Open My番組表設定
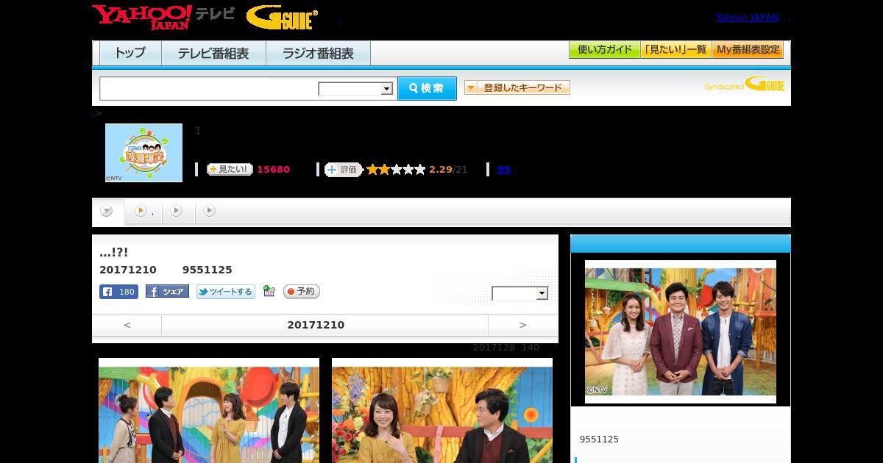Viewport: 883px width, 463px height. tap(748, 50)
